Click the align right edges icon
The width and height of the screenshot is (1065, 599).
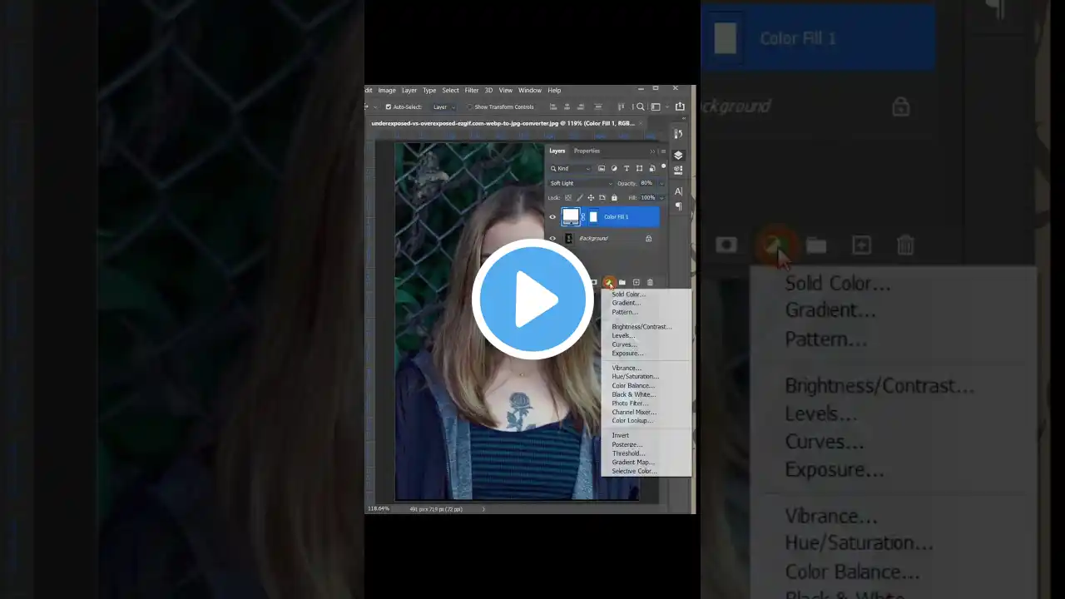[x=582, y=106]
